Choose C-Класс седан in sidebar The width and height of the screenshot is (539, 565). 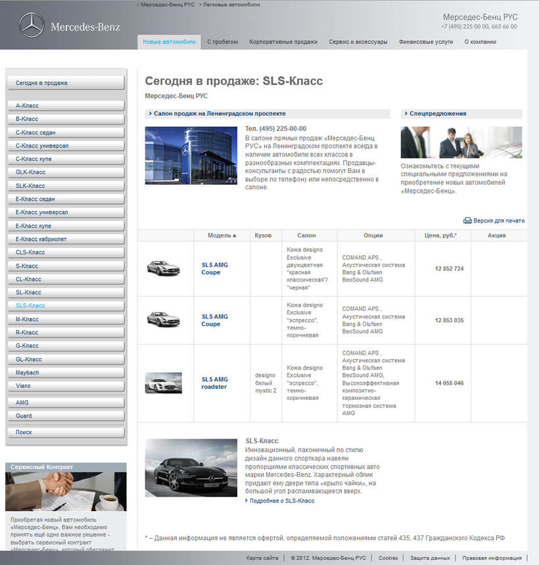point(66,133)
